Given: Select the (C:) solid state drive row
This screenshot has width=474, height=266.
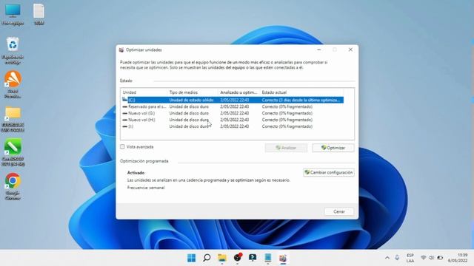Looking at the screenshot, I should pos(233,100).
